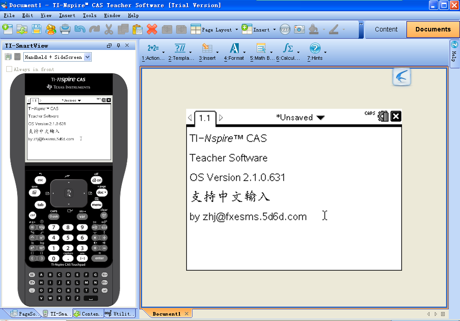
Task: Click the Take Screen Capture camera icon
Action: point(299,29)
